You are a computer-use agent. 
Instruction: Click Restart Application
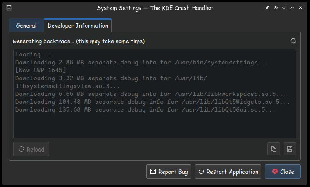228,172
